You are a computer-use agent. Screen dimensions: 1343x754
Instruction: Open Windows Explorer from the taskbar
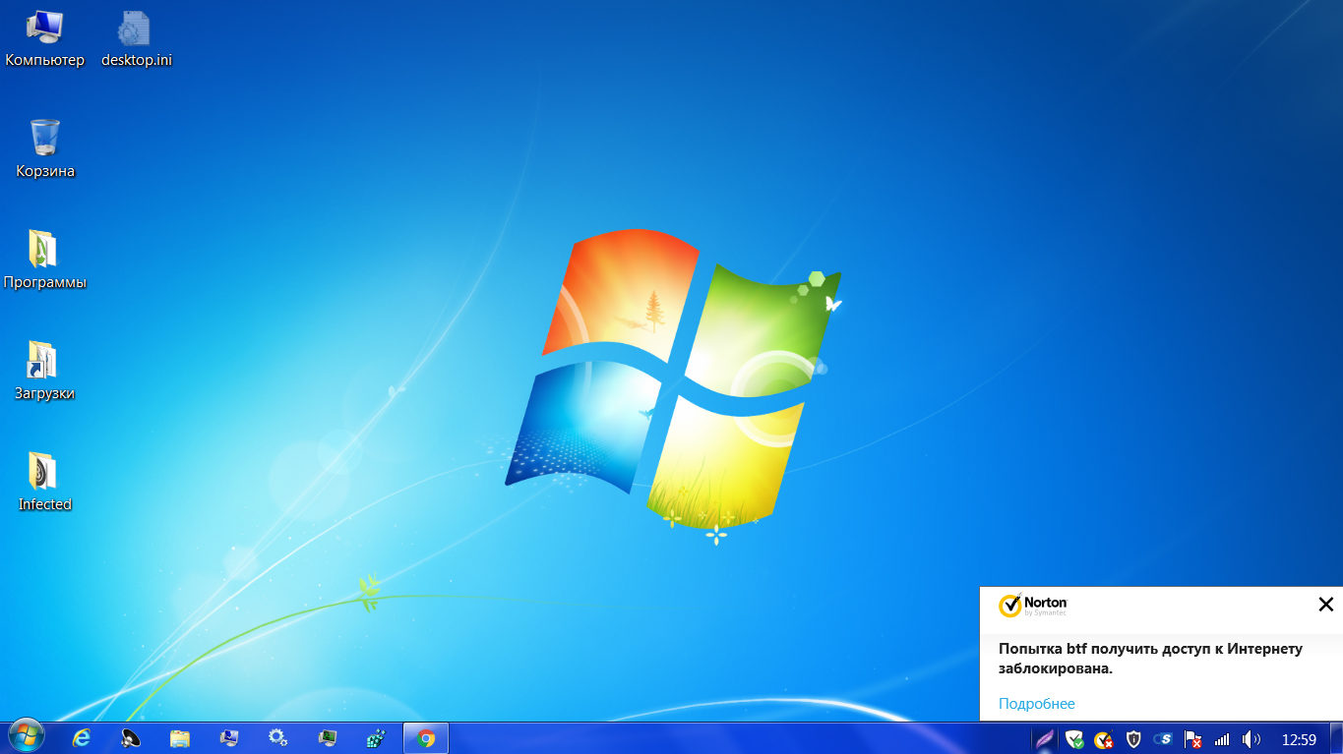(180, 738)
